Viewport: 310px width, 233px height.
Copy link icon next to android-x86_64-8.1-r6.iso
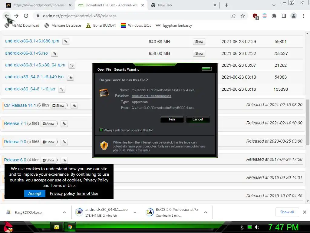pyautogui.click(x=62, y=89)
